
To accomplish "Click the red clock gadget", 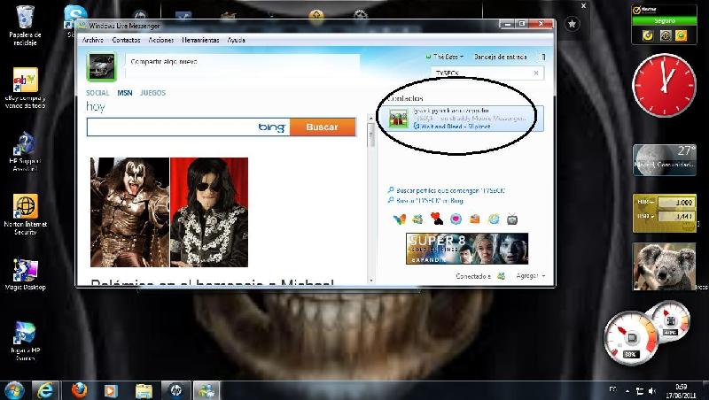I will (x=664, y=85).
